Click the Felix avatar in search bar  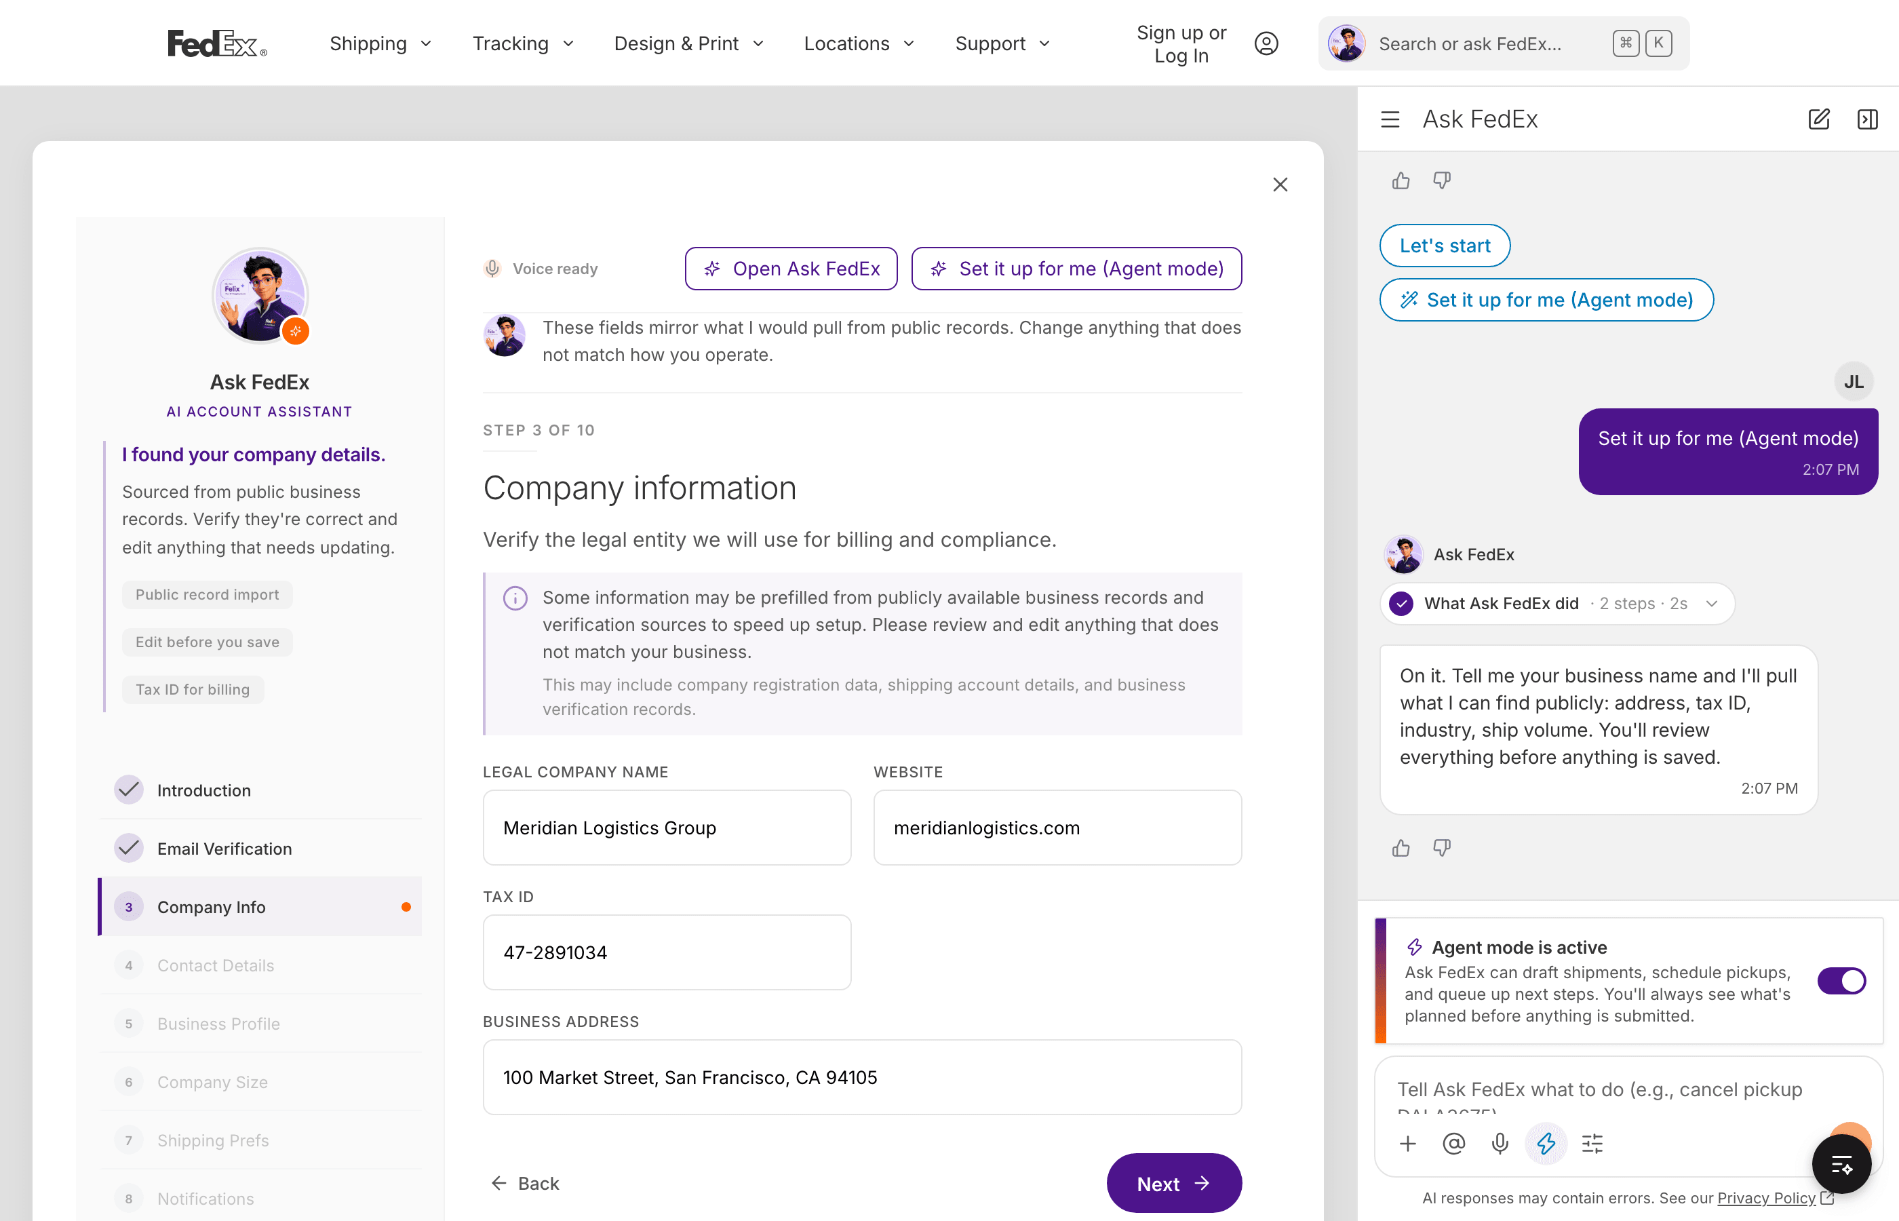tap(1346, 43)
